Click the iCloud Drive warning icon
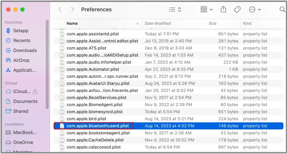 [x=35, y=91]
